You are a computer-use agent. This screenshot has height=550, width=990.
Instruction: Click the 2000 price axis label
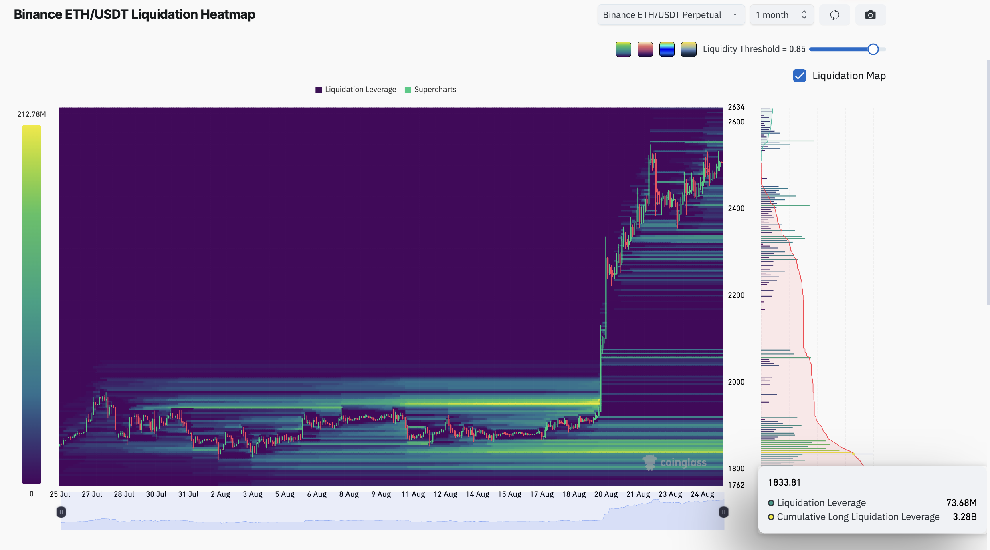[736, 382]
